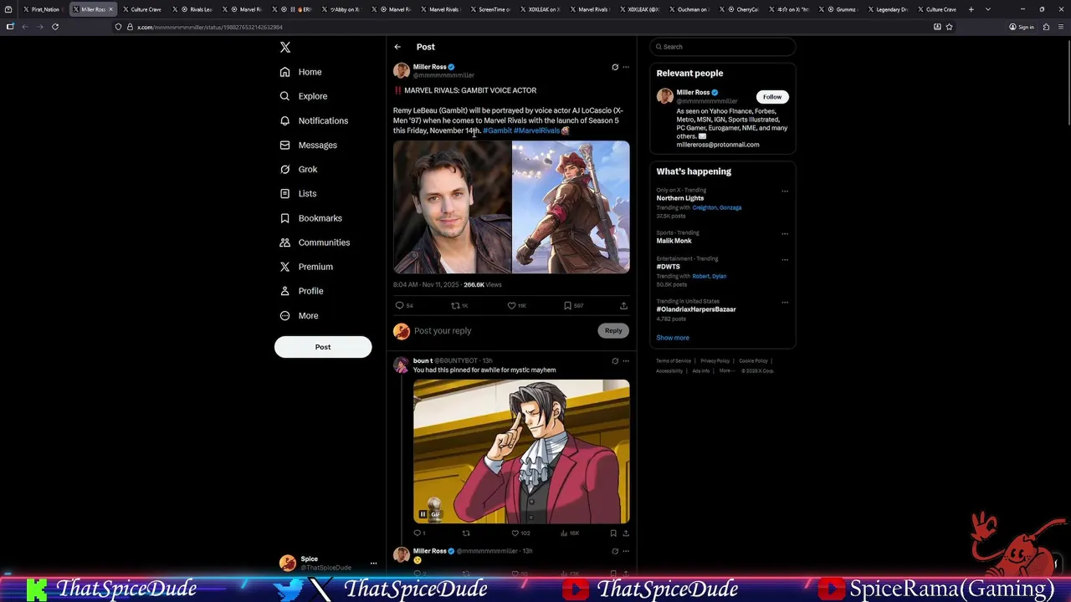Image resolution: width=1071 pixels, height=602 pixels.
Task: Open Miller Ross avatar on main post
Action: pos(402,71)
